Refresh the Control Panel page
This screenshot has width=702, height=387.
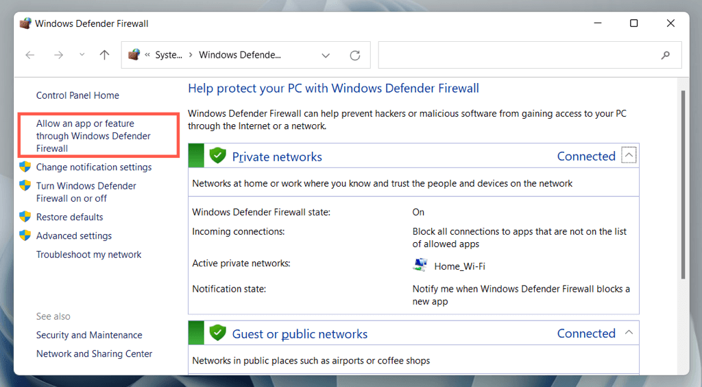tap(354, 56)
